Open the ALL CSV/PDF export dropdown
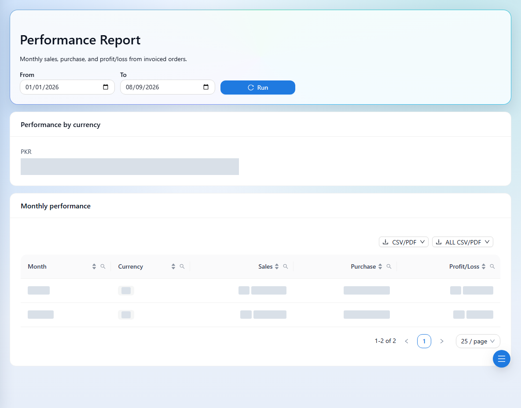Image resolution: width=521 pixels, height=408 pixels. pos(462,242)
